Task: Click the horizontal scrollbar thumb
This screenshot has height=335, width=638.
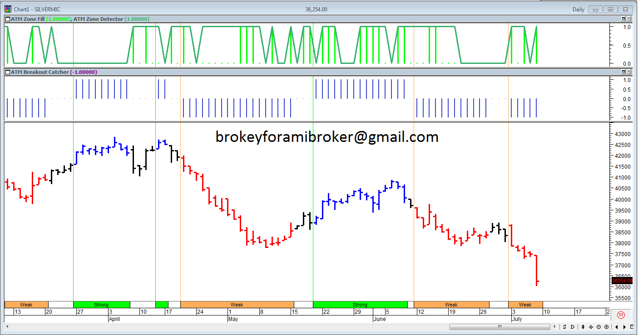Action: [500, 327]
